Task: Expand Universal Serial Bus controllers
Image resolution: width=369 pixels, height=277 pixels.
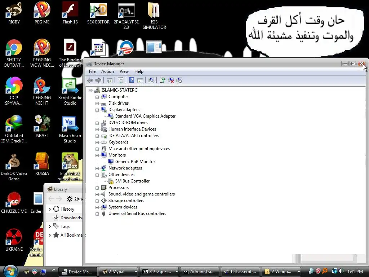Action: [97, 214]
